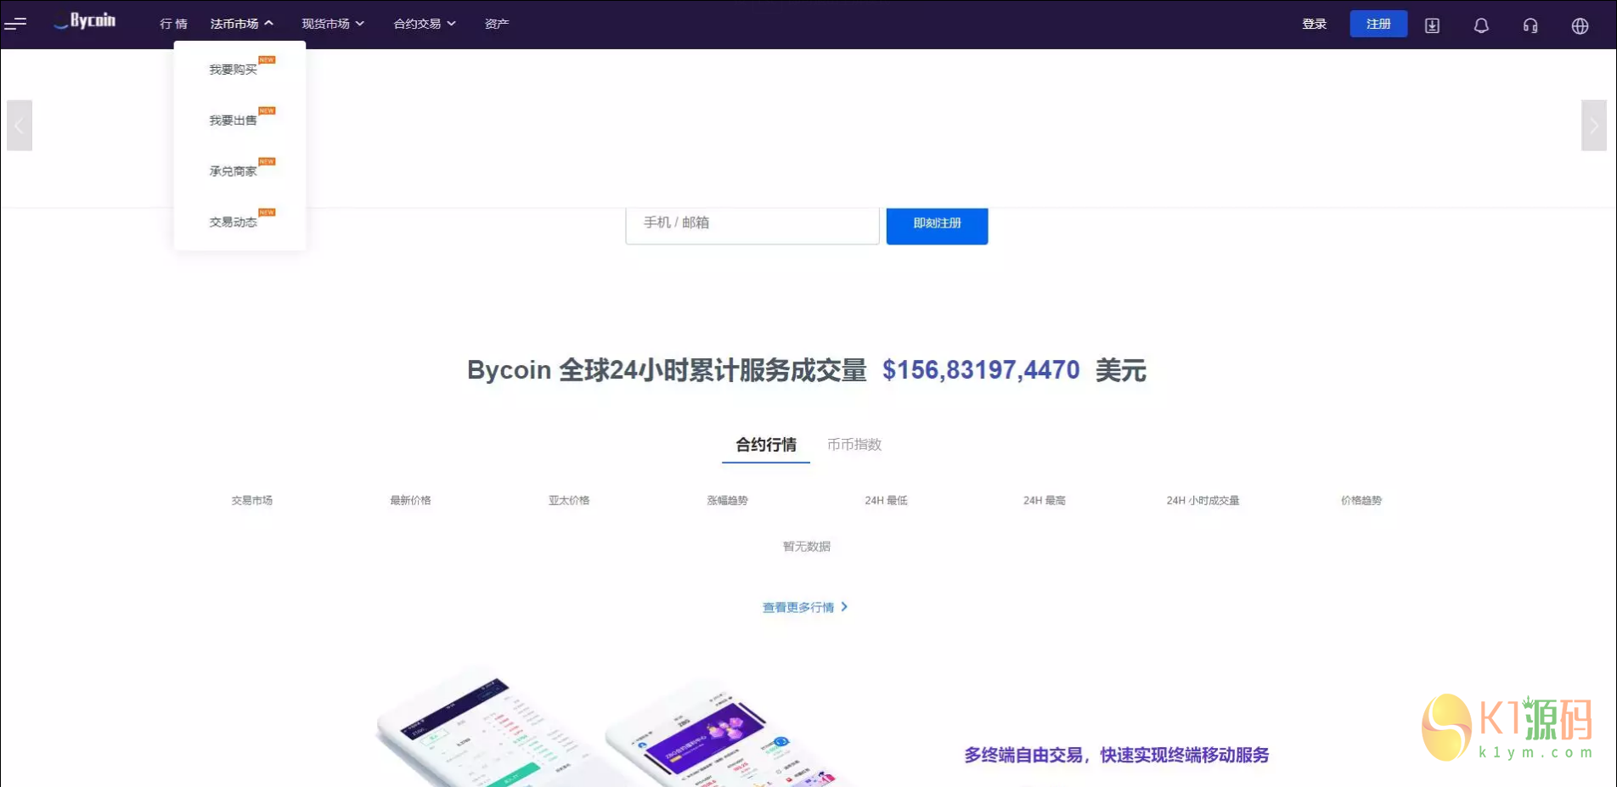Viewport: 1617px width, 787px height.
Task: Switch to the 币币指数 tab
Action: (854, 445)
